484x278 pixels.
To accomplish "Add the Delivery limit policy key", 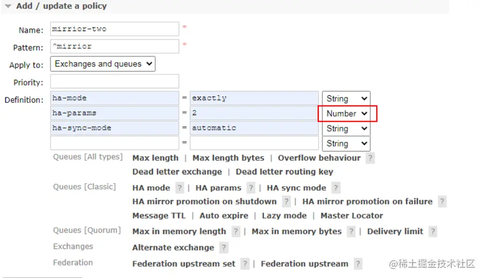I will pyautogui.click(x=395, y=231).
